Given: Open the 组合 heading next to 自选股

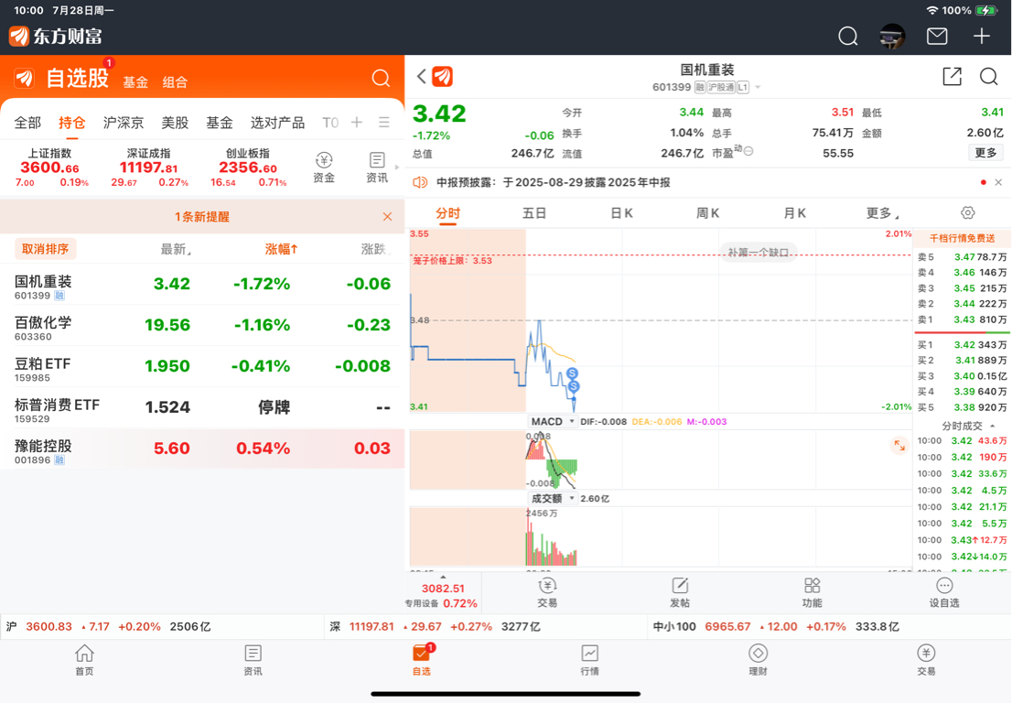Looking at the screenshot, I should pyautogui.click(x=175, y=82).
